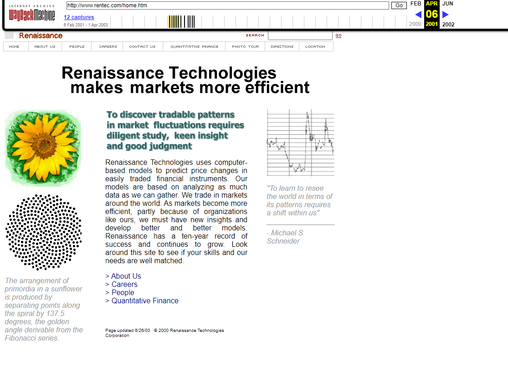Open the Directions nav tab

[x=282, y=46]
